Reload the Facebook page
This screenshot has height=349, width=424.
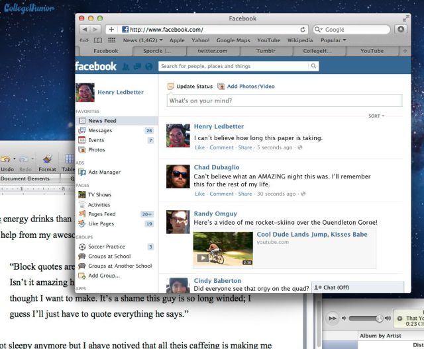pyautogui.click(x=303, y=29)
